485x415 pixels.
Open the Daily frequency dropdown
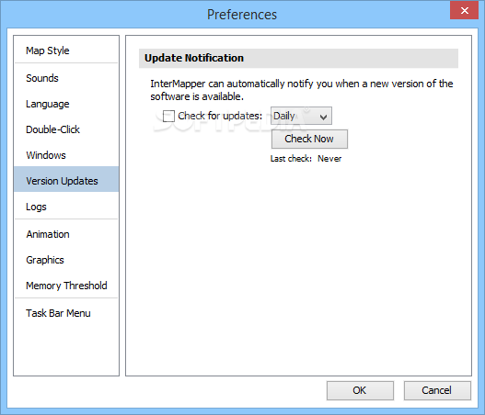[301, 116]
